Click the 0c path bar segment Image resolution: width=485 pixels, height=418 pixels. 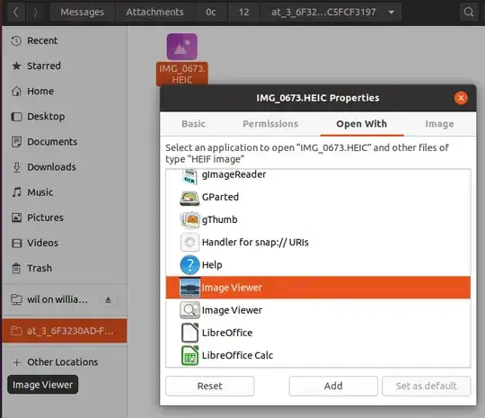[x=211, y=12]
